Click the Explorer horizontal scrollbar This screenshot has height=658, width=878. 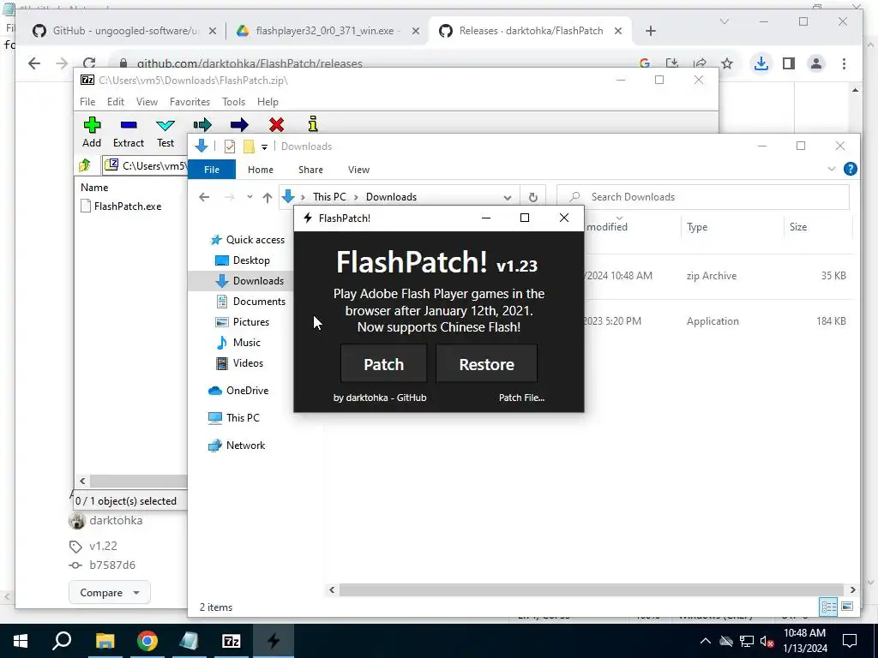click(592, 589)
